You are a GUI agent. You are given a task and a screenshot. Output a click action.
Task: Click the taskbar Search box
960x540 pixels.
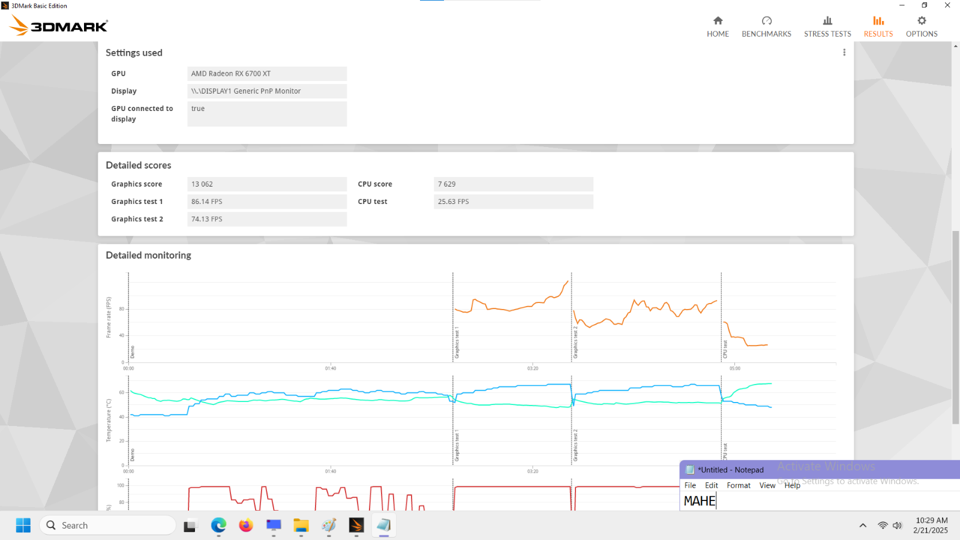108,526
